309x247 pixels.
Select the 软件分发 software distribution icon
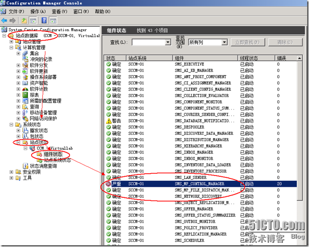click(x=25, y=65)
